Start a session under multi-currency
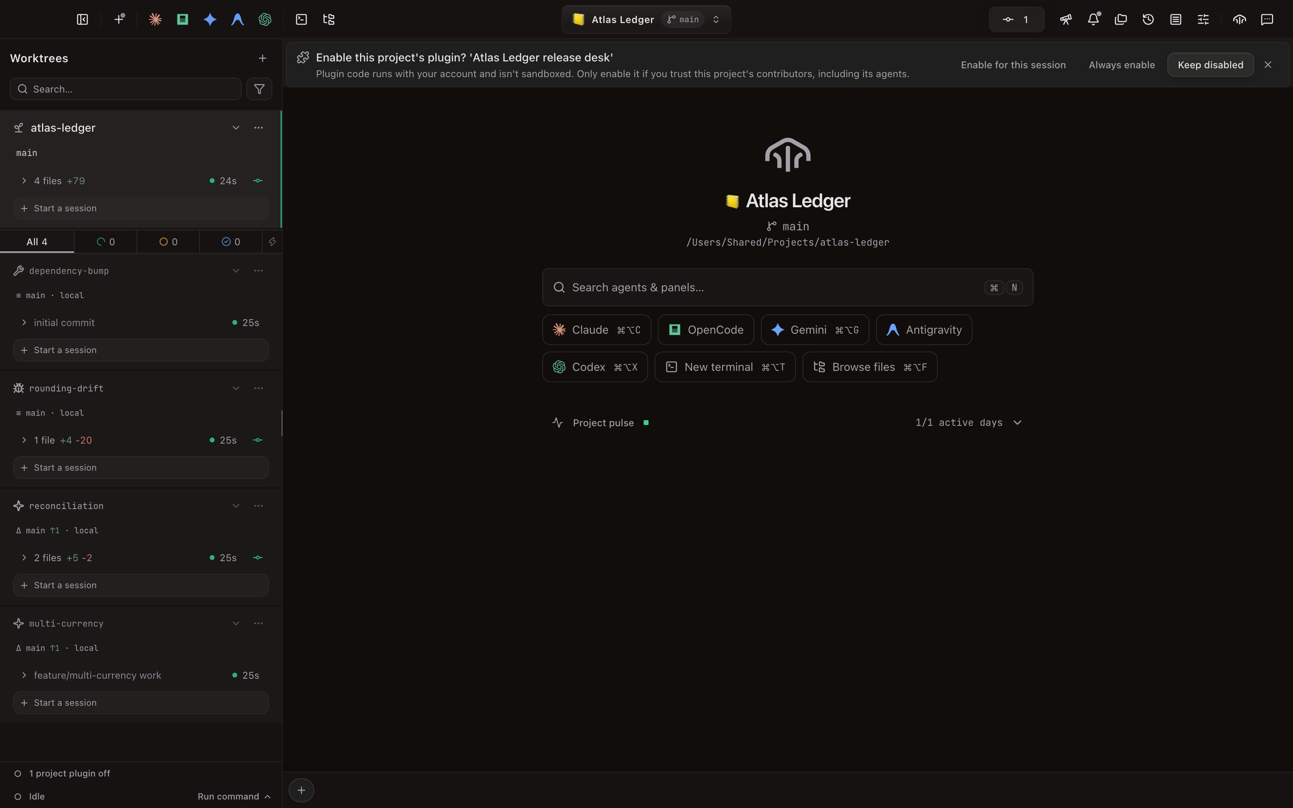This screenshot has height=808, width=1293. click(x=141, y=703)
